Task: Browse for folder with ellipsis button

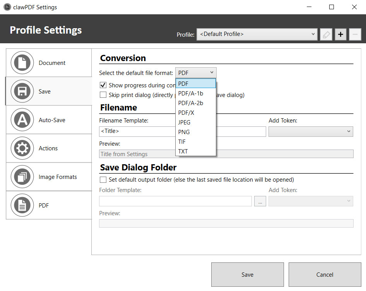Action: coord(260,201)
